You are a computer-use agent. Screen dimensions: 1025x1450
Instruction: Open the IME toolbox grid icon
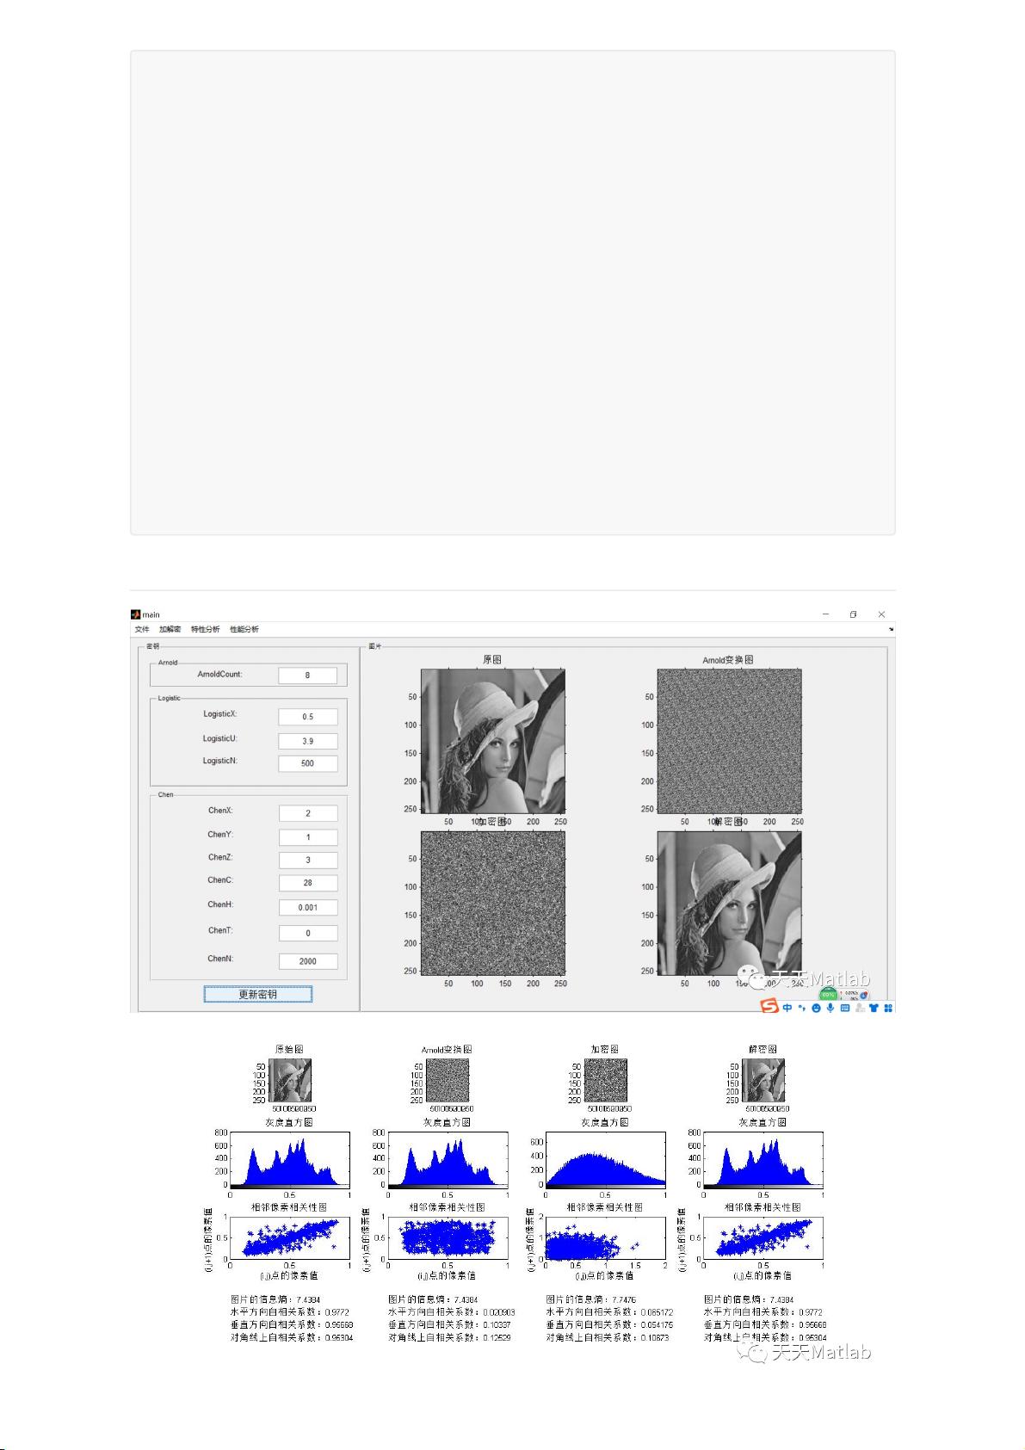click(888, 1008)
